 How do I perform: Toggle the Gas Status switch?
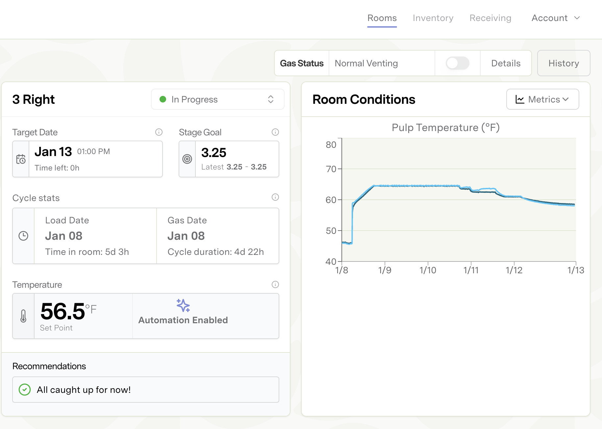point(457,63)
